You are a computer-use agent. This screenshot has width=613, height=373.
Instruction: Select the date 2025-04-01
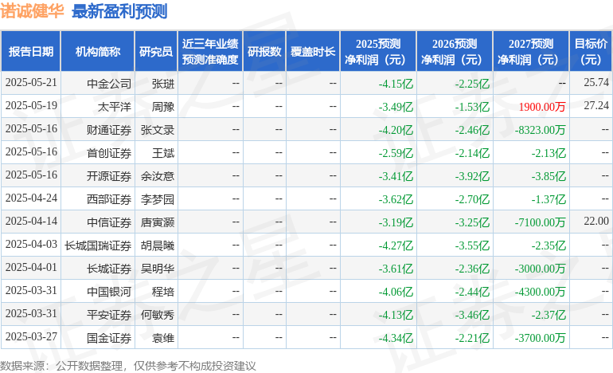[31, 267]
